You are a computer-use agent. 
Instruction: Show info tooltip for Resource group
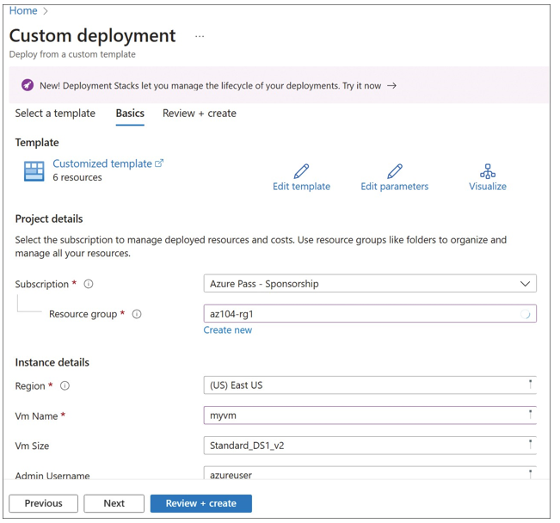(x=137, y=314)
